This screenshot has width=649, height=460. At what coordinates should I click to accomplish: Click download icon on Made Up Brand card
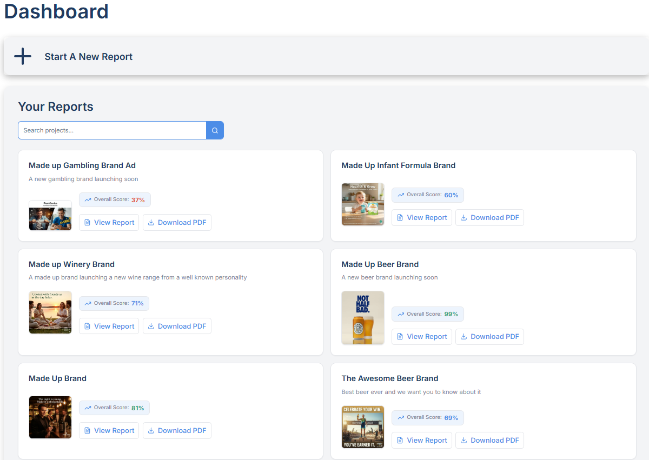(151, 431)
